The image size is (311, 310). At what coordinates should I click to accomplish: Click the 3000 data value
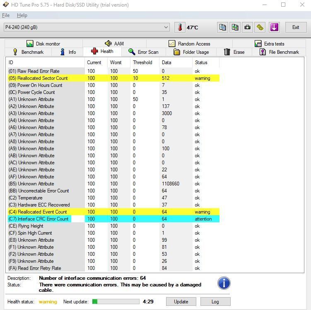tap(167, 113)
